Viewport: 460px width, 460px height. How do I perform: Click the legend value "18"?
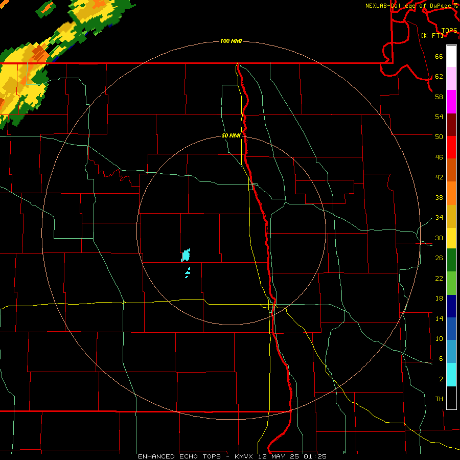tap(439, 298)
